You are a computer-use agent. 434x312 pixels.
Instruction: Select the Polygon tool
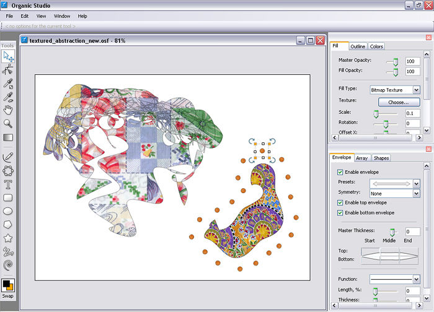point(7,224)
